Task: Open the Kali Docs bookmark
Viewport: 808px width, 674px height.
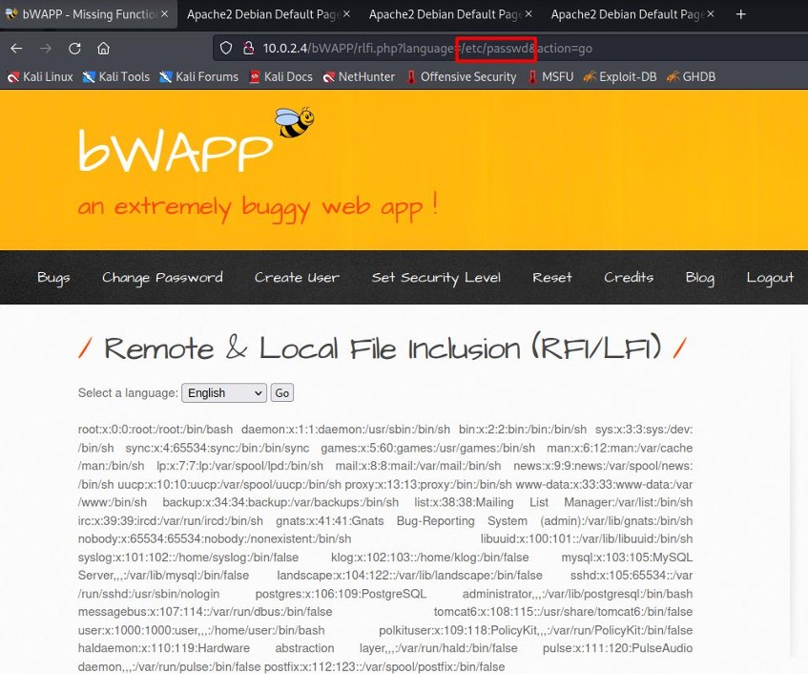Action: pos(280,76)
